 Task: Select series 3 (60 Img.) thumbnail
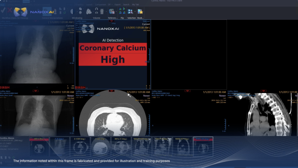(100, 147)
